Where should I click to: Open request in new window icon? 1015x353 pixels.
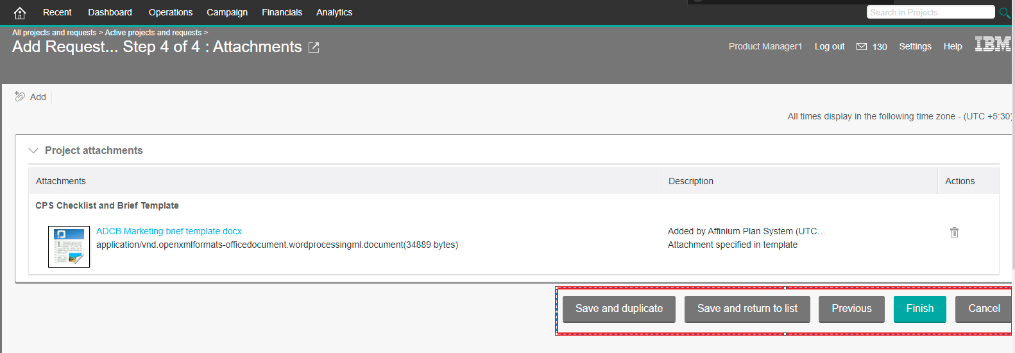click(x=314, y=47)
